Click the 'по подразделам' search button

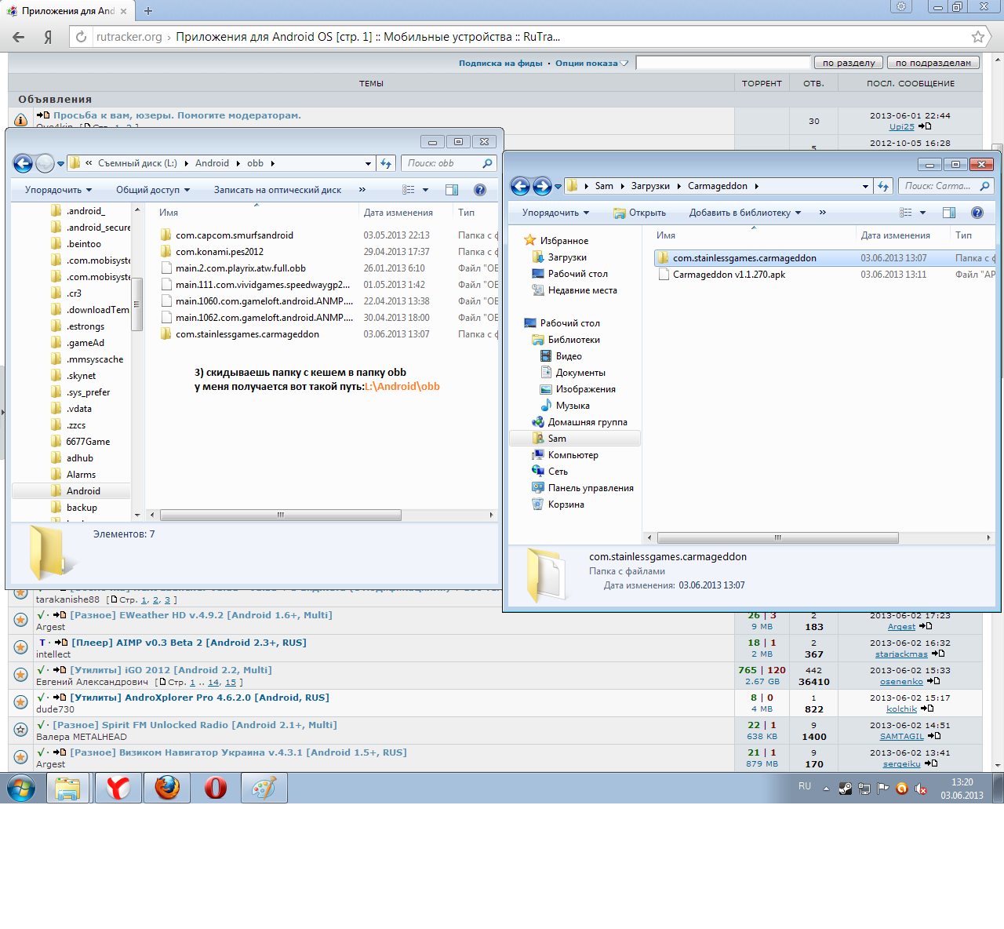tap(933, 63)
